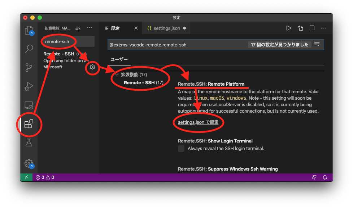Open settings JSON file icon in toolbar
Viewport: 353px width, 208px height.
coord(300,28)
